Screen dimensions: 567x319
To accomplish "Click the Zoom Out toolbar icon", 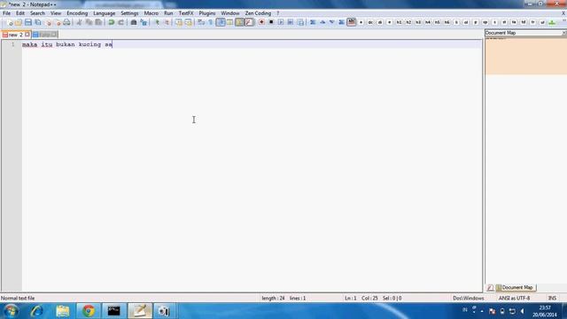I will tap(167, 22).
